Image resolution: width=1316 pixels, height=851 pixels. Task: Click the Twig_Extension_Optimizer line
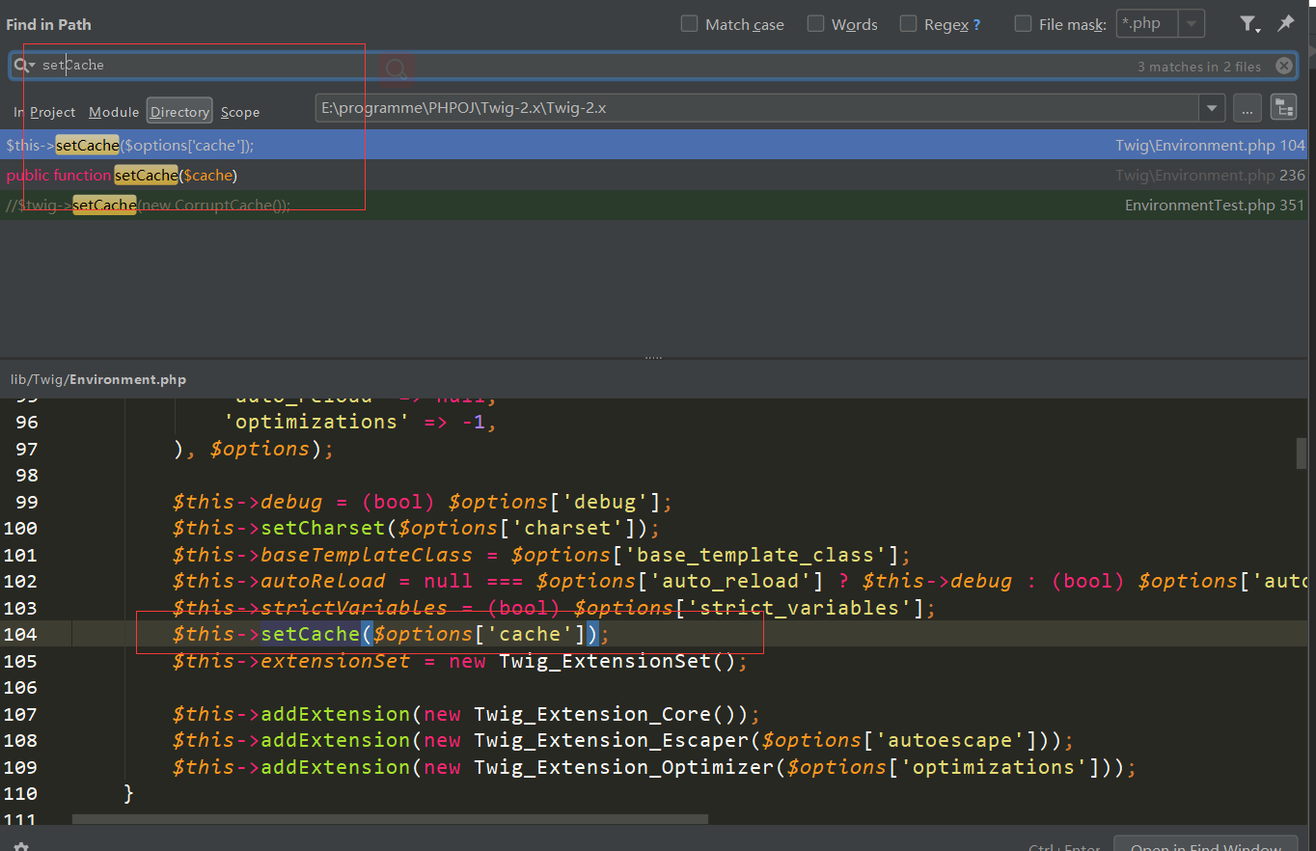(x=654, y=767)
